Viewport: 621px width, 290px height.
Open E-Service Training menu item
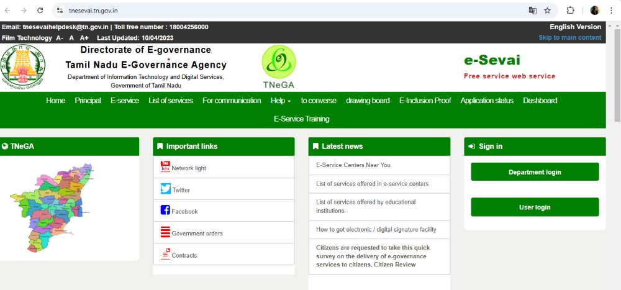point(301,119)
